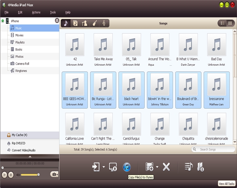Open the File menu
The height and width of the screenshot is (188, 237).
click(x=7, y=12)
